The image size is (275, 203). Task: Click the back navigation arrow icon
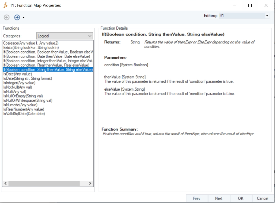click(x=7, y=17)
